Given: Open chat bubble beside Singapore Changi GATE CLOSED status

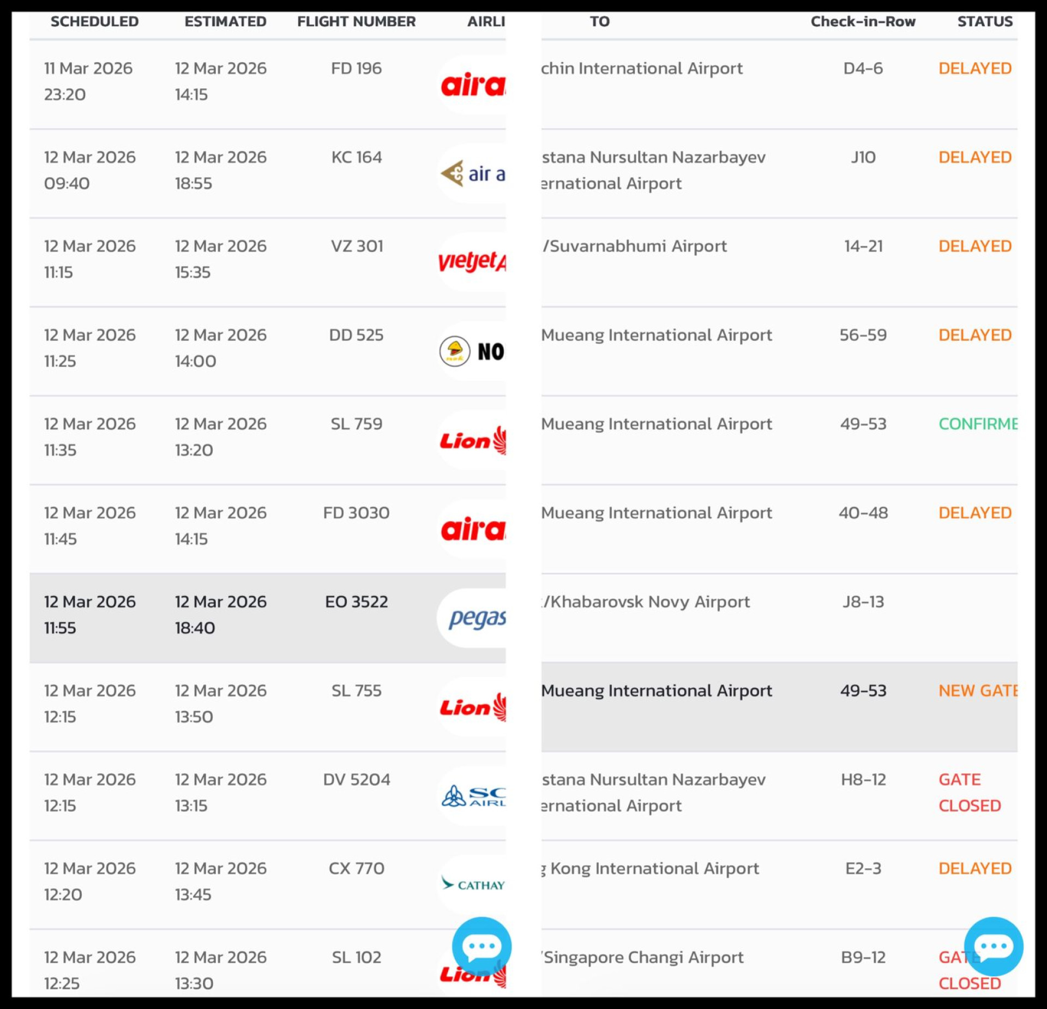Looking at the screenshot, I should coord(993,946).
